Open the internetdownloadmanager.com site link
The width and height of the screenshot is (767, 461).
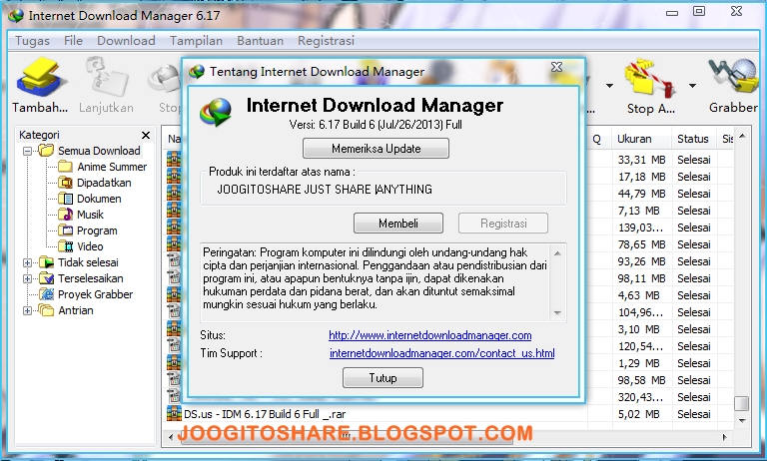pyautogui.click(x=430, y=335)
